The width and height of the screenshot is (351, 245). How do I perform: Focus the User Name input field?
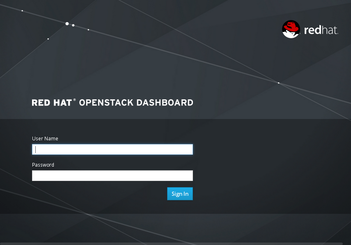click(x=112, y=149)
